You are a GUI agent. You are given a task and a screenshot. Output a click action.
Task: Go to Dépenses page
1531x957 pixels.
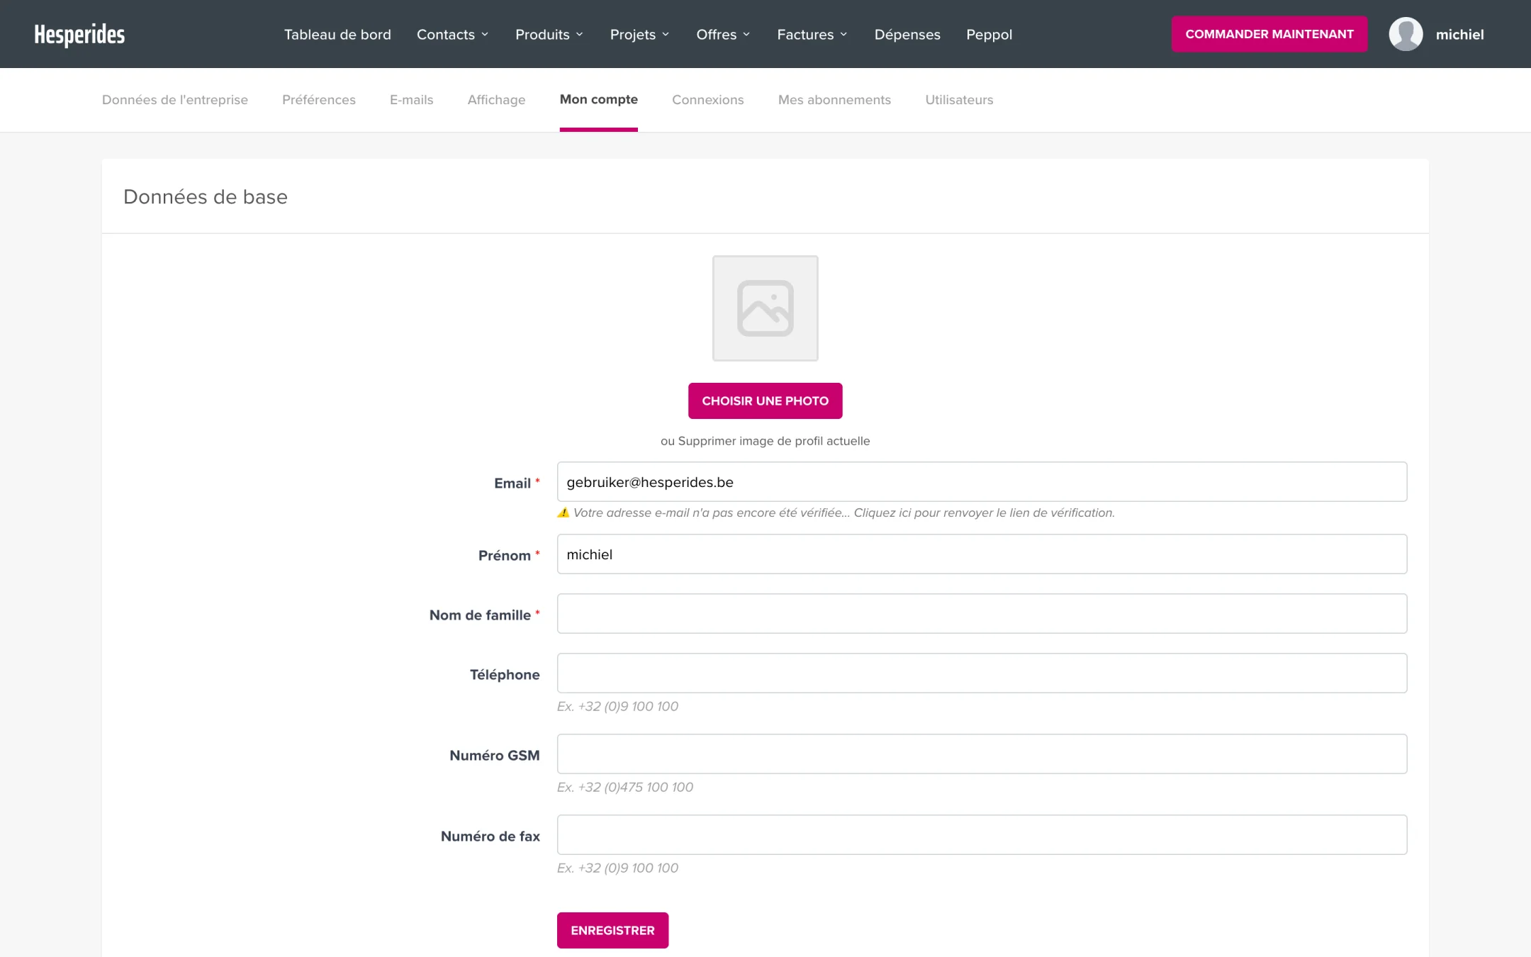click(907, 34)
